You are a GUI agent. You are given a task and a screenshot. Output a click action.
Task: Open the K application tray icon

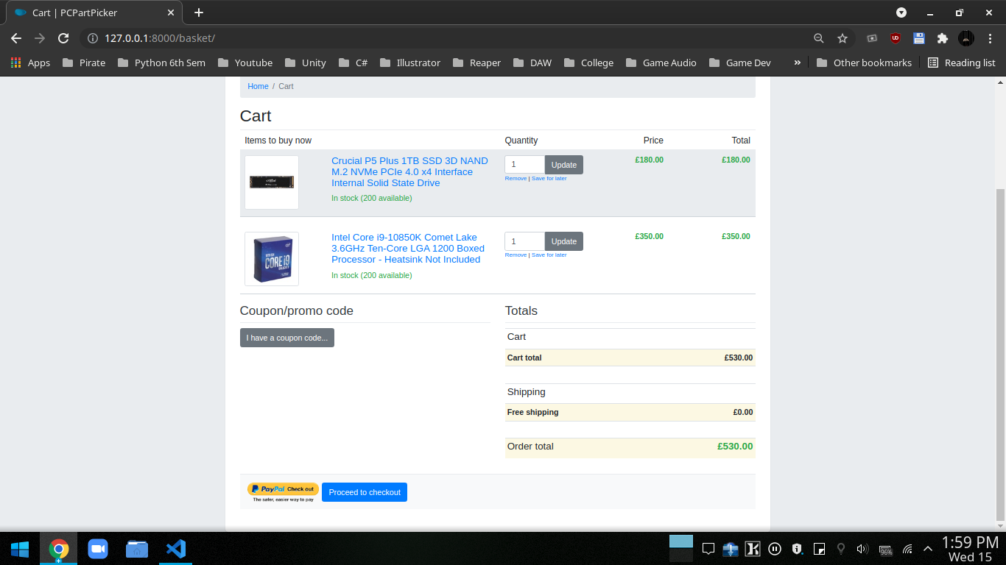click(753, 549)
